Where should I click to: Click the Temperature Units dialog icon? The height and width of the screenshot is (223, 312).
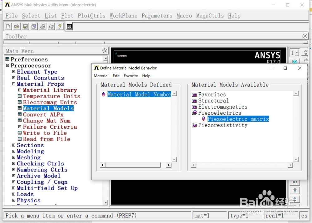click(20, 96)
